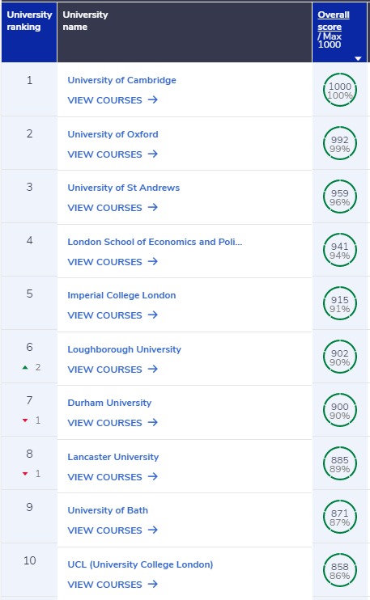
Task: Open the Durham University link
Action: coord(109,403)
